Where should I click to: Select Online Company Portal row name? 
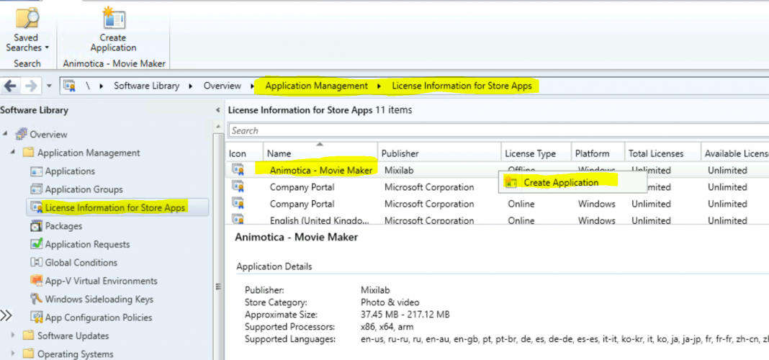(302, 204)
